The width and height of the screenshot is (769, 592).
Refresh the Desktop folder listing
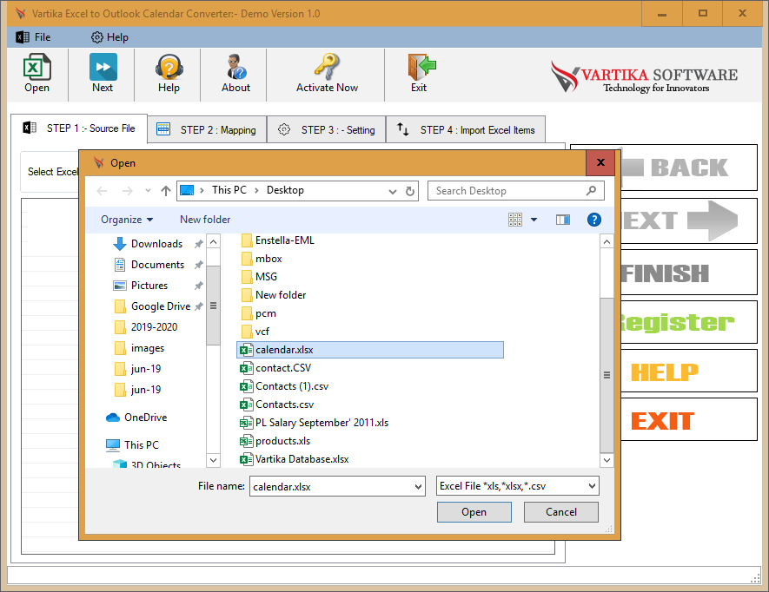coord(410,191)
